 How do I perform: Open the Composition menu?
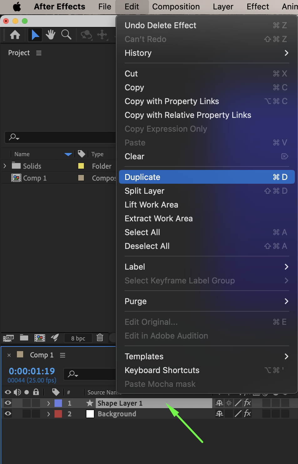pos(176,7)
